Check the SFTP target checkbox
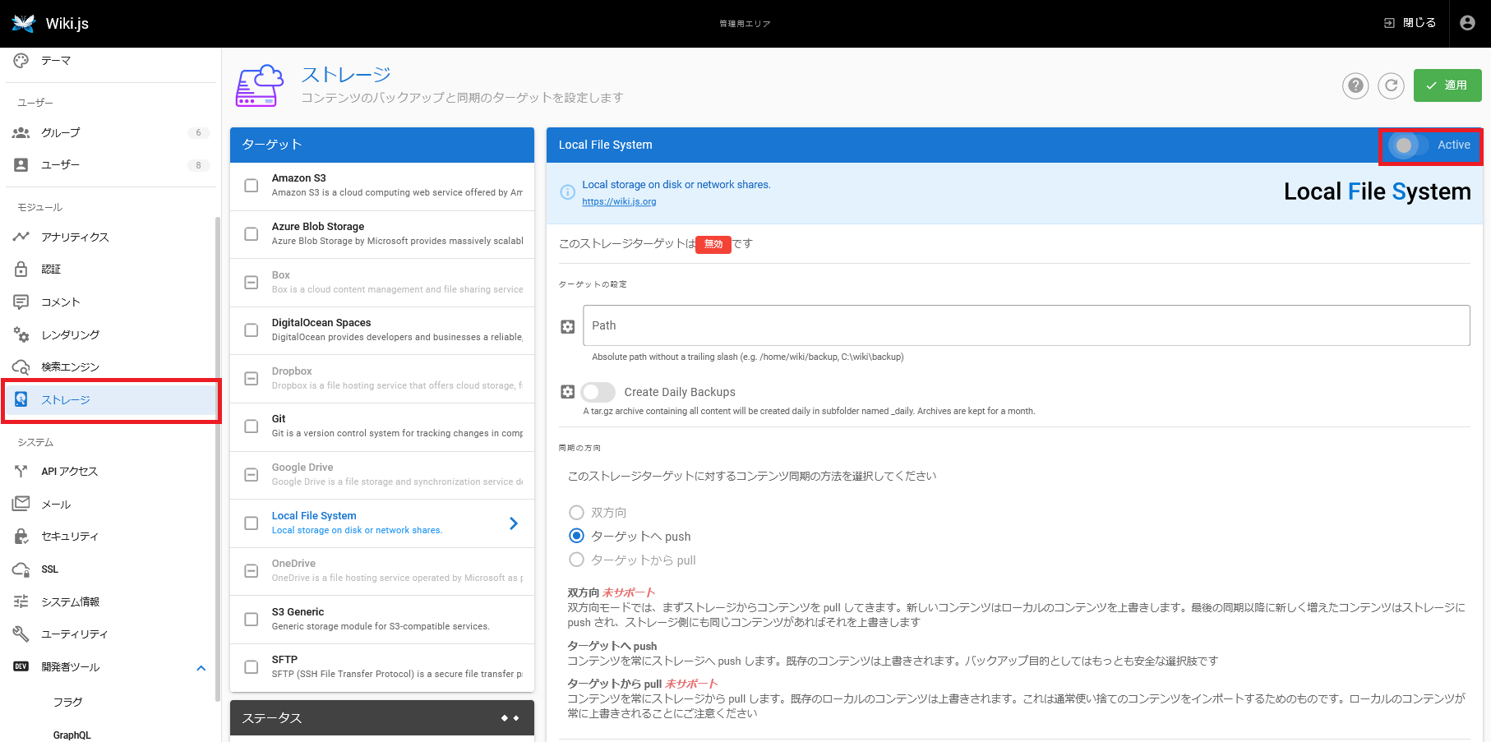 pyautogui.click(x=252, y=667)
